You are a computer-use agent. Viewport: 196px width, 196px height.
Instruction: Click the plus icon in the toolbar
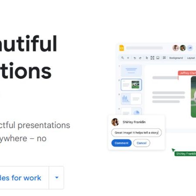click(128, 58)
